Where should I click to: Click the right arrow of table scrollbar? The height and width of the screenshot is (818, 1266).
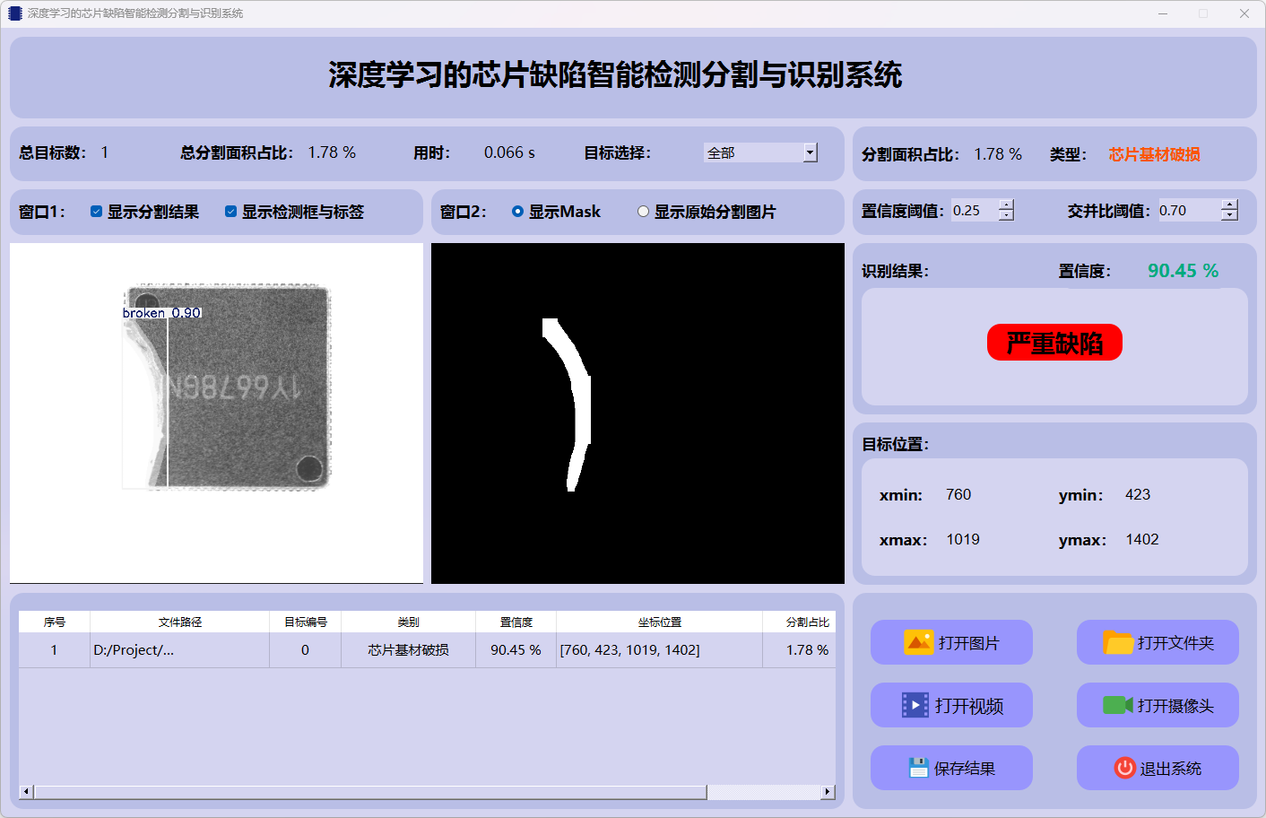coord(828,792)
